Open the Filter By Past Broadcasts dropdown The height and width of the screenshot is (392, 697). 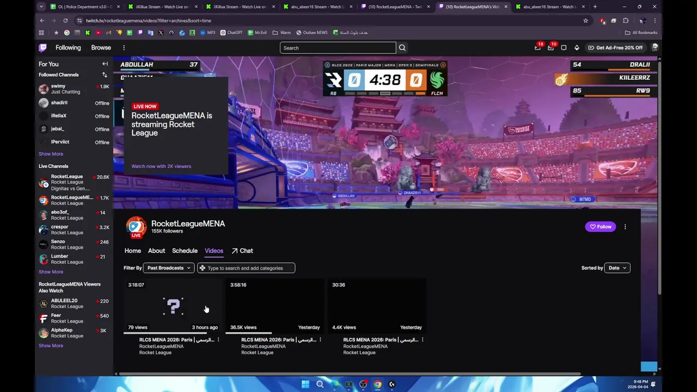click(169, 268)
